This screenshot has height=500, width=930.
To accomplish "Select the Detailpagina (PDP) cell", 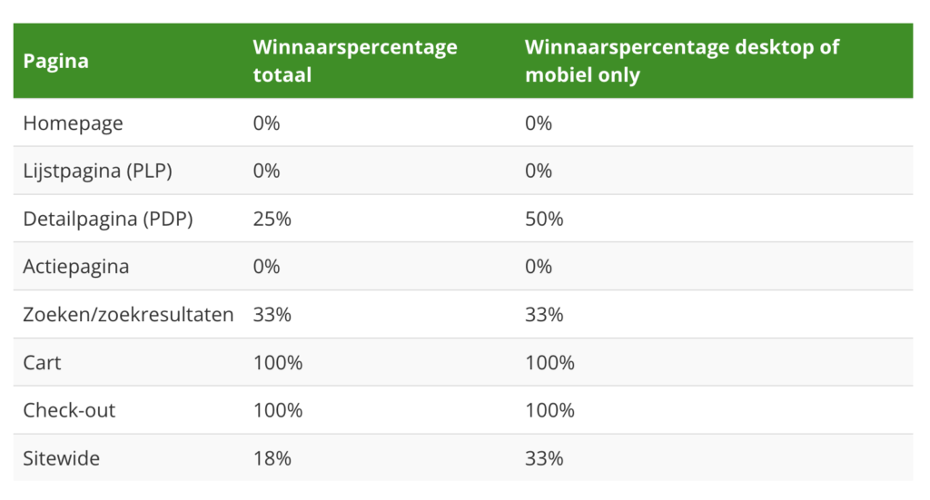I will (x=107, y=219).
